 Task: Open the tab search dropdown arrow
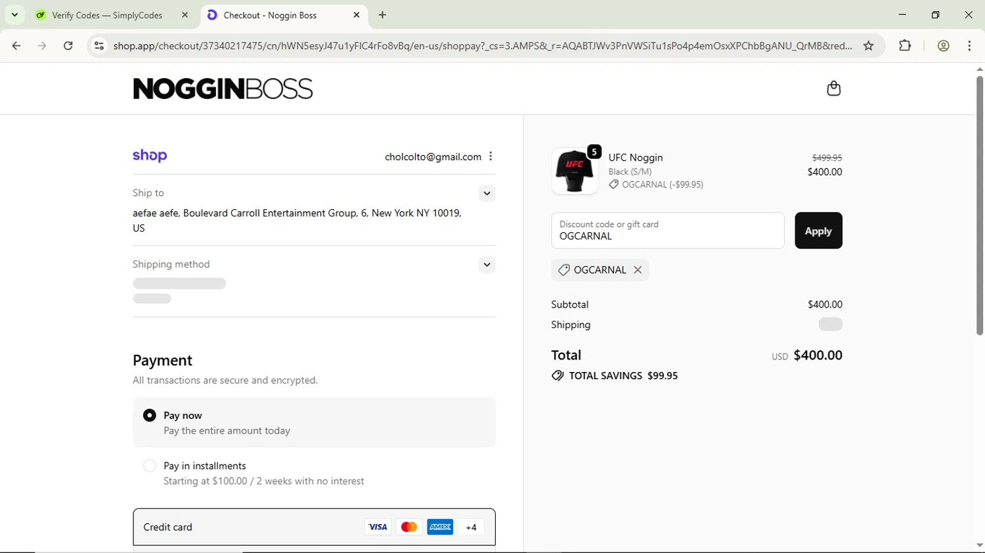[14, 14]
